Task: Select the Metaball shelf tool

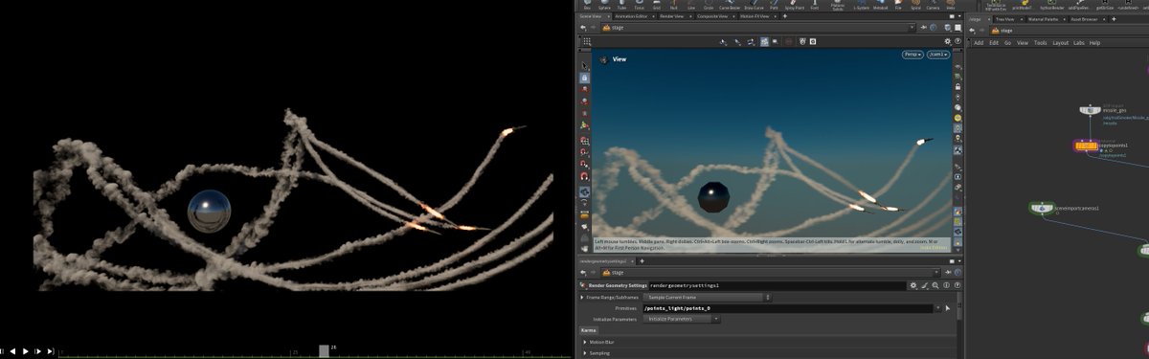Action: [880, 5]
